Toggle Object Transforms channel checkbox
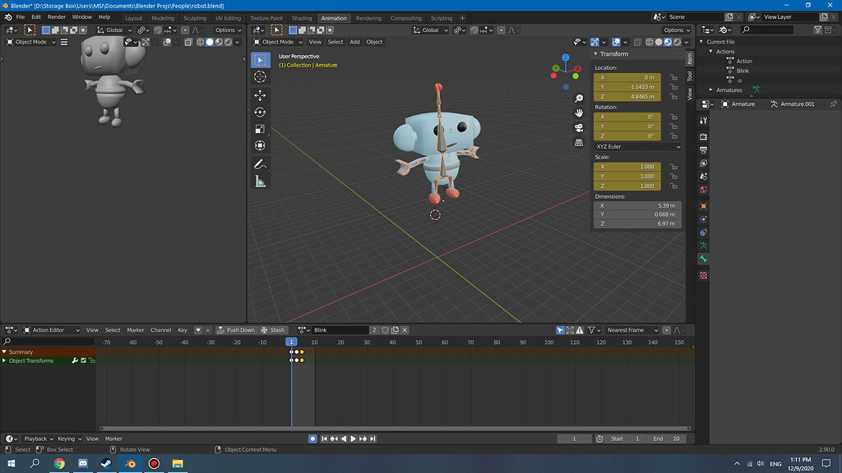The image size is (842, 473). click(x=83, y=361)
